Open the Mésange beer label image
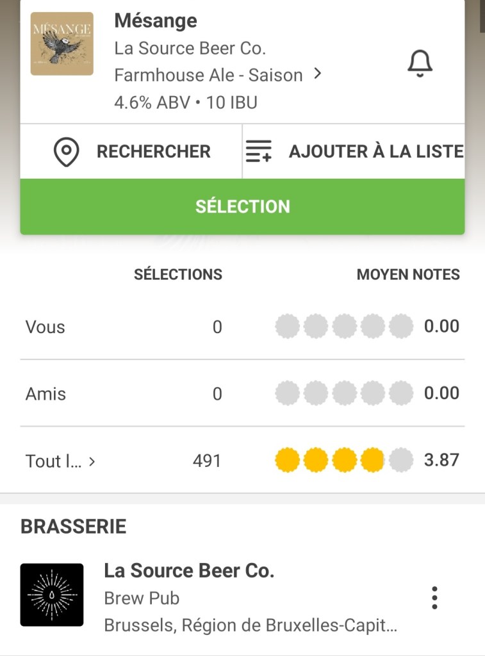 click(62, 44)
